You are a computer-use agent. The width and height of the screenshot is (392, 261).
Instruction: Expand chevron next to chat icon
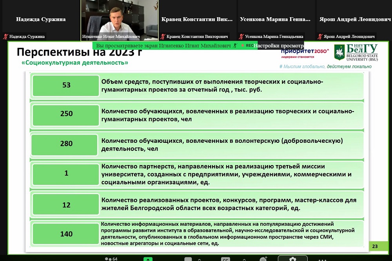tap(199, 259)
